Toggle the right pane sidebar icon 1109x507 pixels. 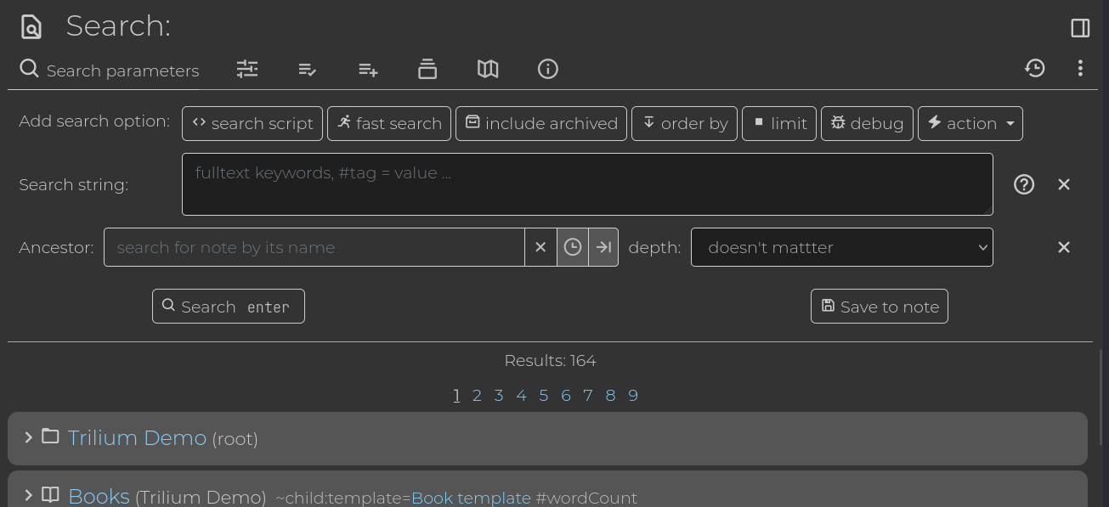coord(1080,28)
